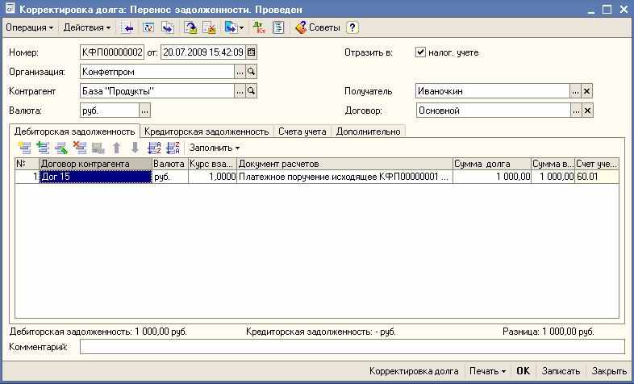Switch to Счета учета tab
This screenshot has width=634, height=384.
(302, 131)
